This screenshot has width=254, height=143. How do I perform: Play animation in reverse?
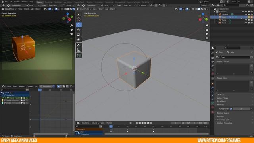click(142, 123)
